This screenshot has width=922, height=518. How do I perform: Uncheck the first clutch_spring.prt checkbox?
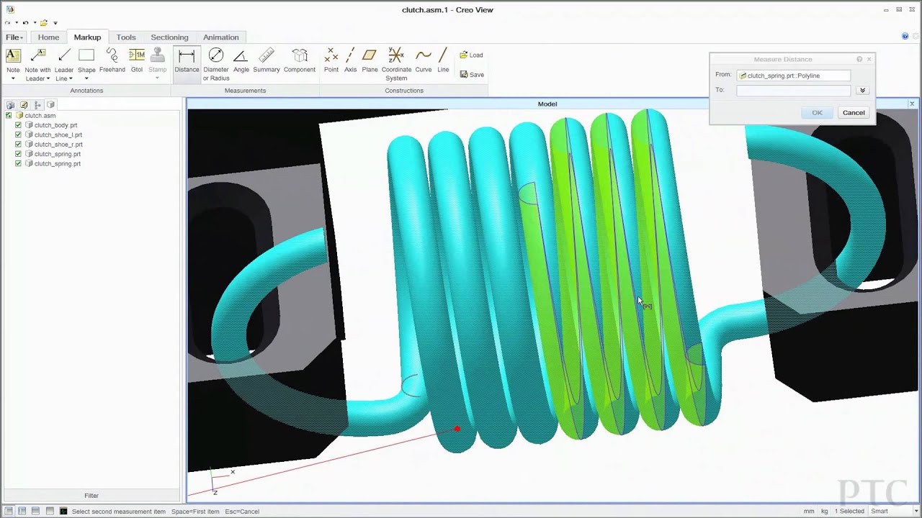[x=19, y=154]
